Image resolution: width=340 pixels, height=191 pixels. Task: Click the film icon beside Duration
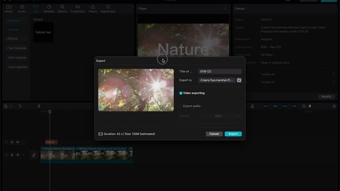pyautogui.click(x=100, y=134)
